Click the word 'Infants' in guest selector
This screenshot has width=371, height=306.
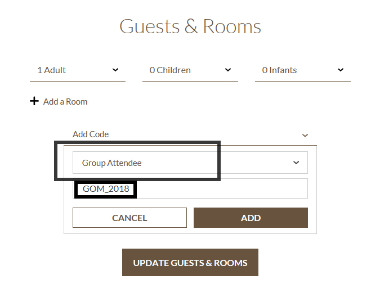coord(283,70)
